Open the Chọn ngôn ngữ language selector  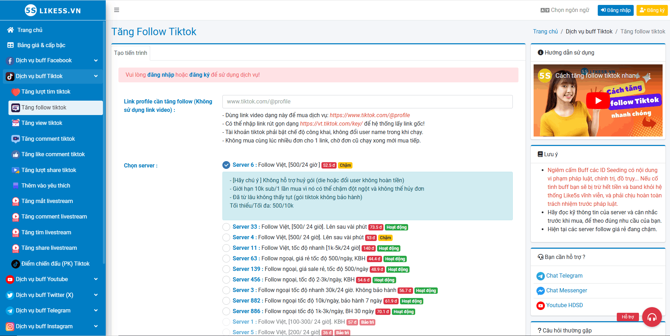565,10
